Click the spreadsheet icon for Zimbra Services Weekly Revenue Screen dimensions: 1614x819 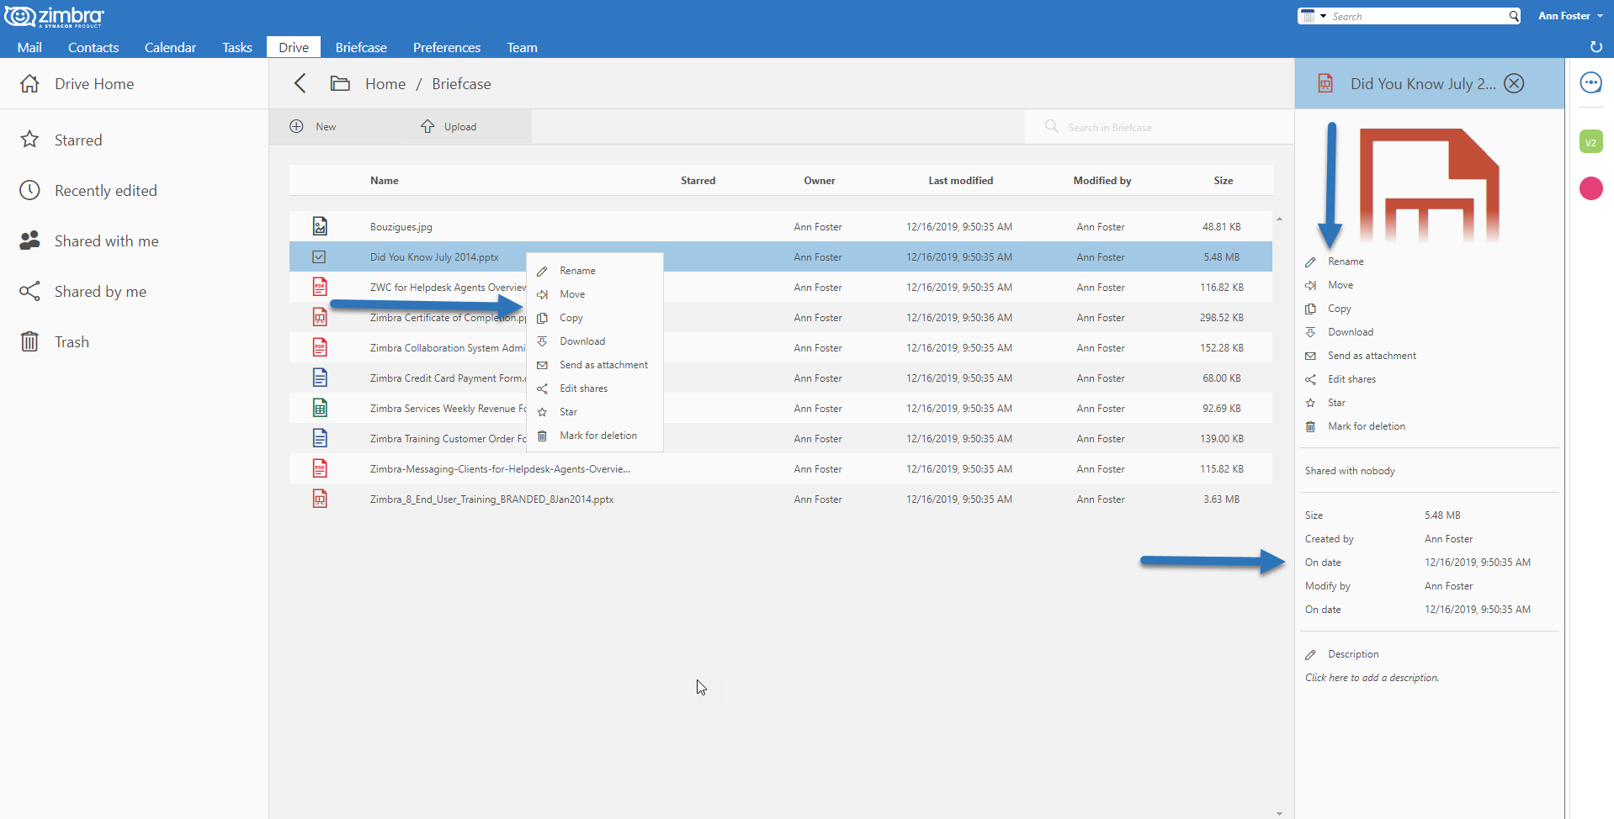point(320,408)
